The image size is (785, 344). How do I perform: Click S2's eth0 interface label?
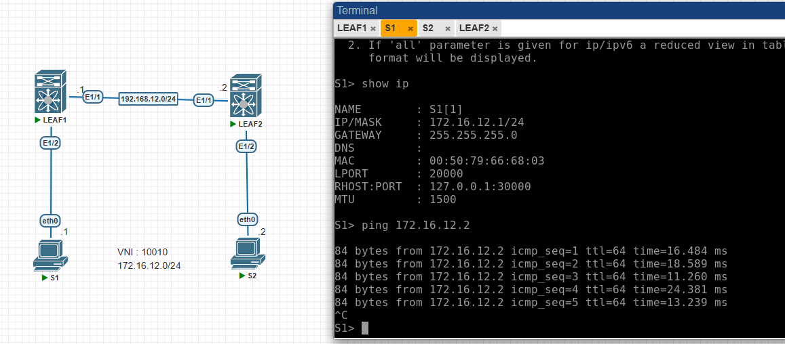click(247, 219)
